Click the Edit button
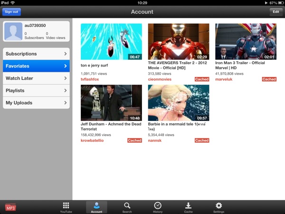The image size is (285, 214). (x=276, y=12)
